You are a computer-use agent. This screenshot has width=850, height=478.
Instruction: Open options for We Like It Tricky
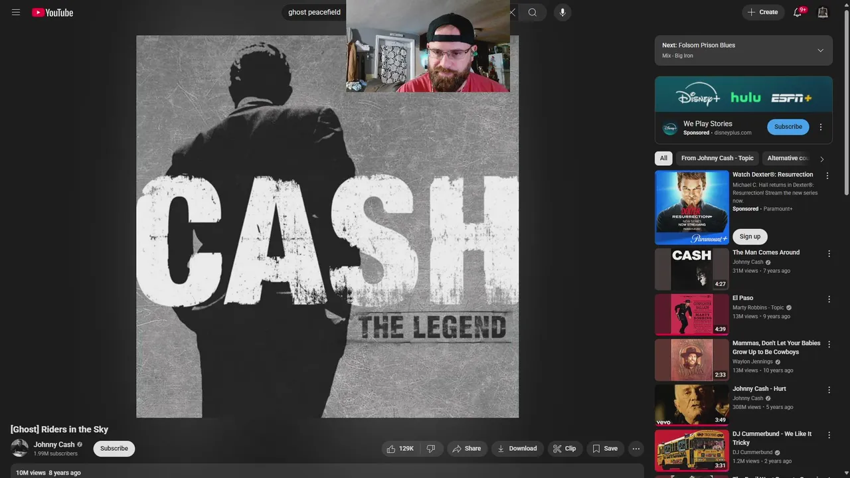(829, 436)
